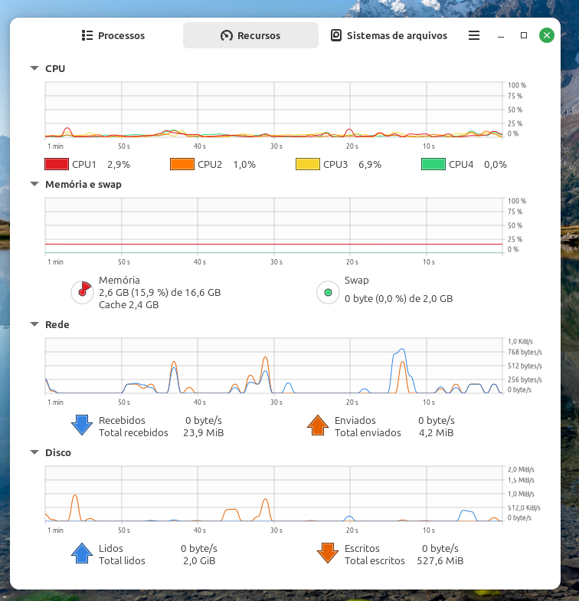The image size is (579, 601).
Task: Click the orange disk write arrow icon
Action: (327, 553)
